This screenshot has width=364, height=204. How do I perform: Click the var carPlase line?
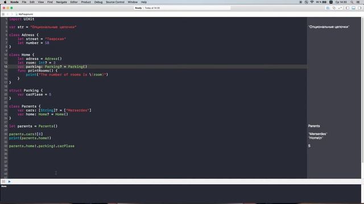pyautogui.click(x=34, y=95)
